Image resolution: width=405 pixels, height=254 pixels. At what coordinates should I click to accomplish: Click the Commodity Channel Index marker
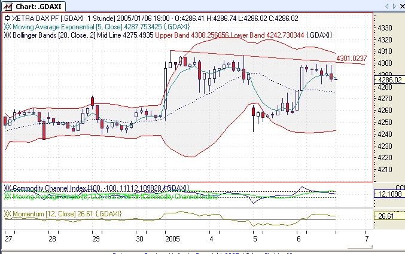click(x=7, y=188)
